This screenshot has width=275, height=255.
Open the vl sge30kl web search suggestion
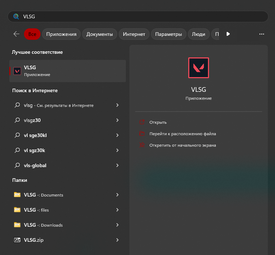pos(35,136)
